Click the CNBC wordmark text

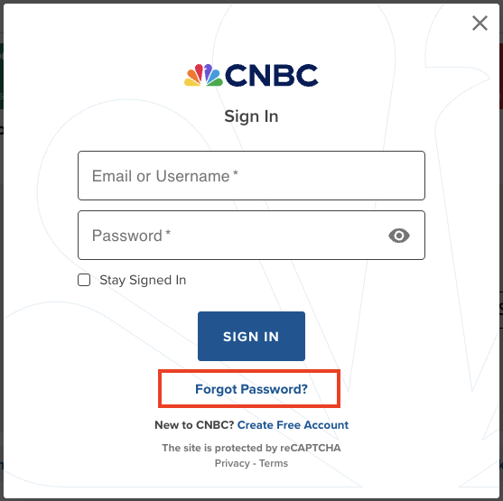[272, 75]
